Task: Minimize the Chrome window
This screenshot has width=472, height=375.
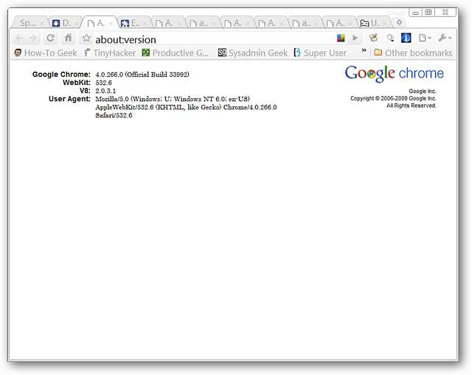Action: click(415, 13)
